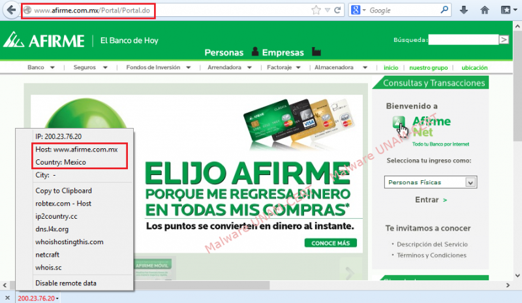This screenshot has width=522, height=303.
Task: Click the El Banco de Hoy slogan
Action: tap(129, 40)
